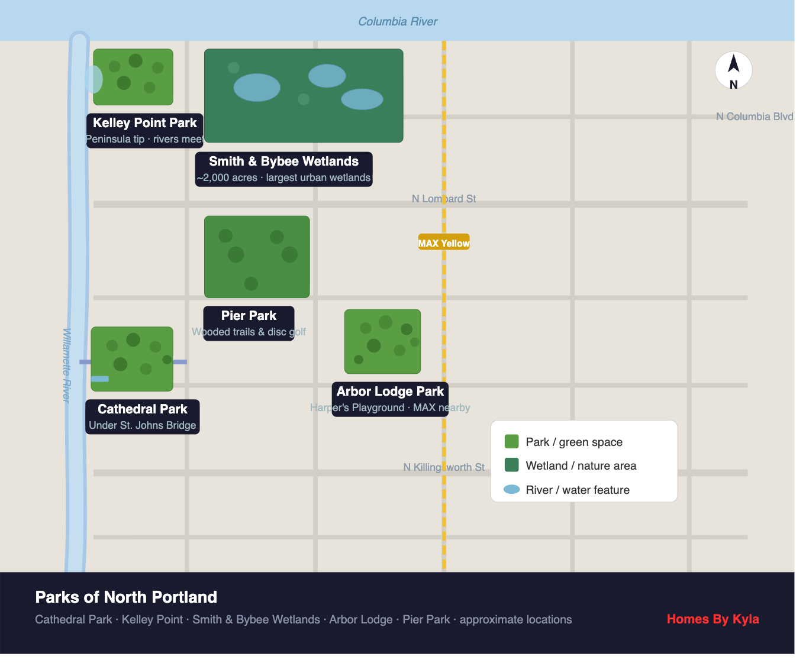This screenshot has height=666, width=806.
Task: Select the Pier Park green square
Action: tap(257, 257)
